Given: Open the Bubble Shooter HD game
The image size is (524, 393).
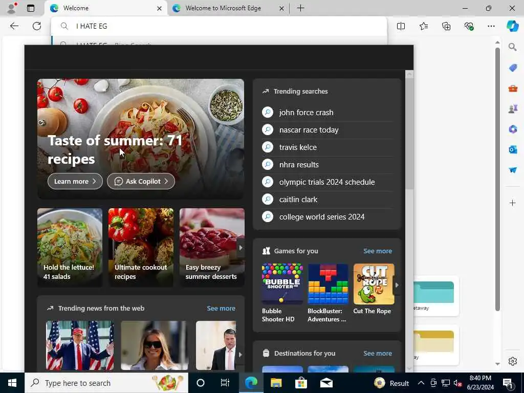Looking at the screenshot, I should click(282, 293).
